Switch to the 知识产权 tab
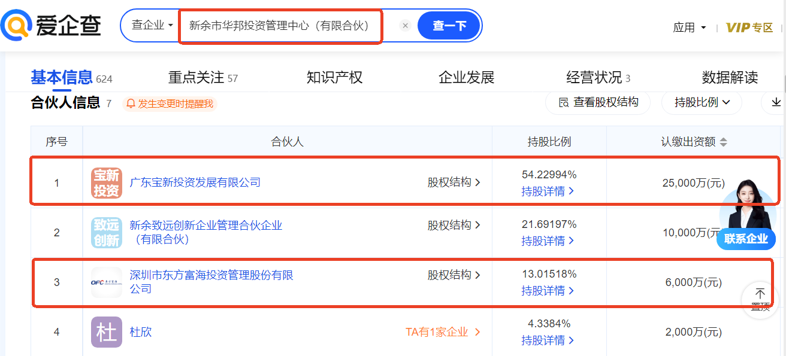Image resolution: width=786 pixels, height=356 pixels. [x=334, y=78]
